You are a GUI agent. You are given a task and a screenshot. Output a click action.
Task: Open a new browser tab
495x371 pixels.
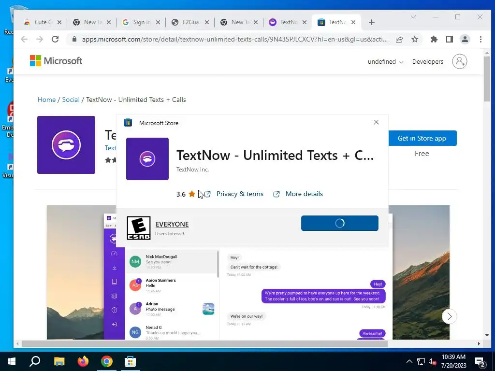[372, 22]
